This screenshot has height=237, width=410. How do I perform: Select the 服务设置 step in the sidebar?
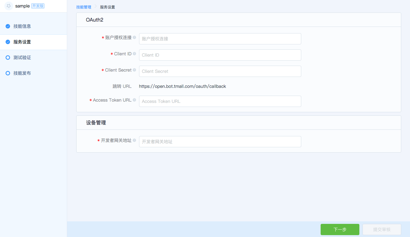click(33, 42)
